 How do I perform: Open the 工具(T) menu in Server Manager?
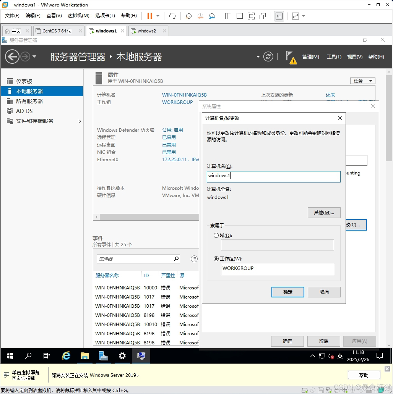click(x=334, y=57)
